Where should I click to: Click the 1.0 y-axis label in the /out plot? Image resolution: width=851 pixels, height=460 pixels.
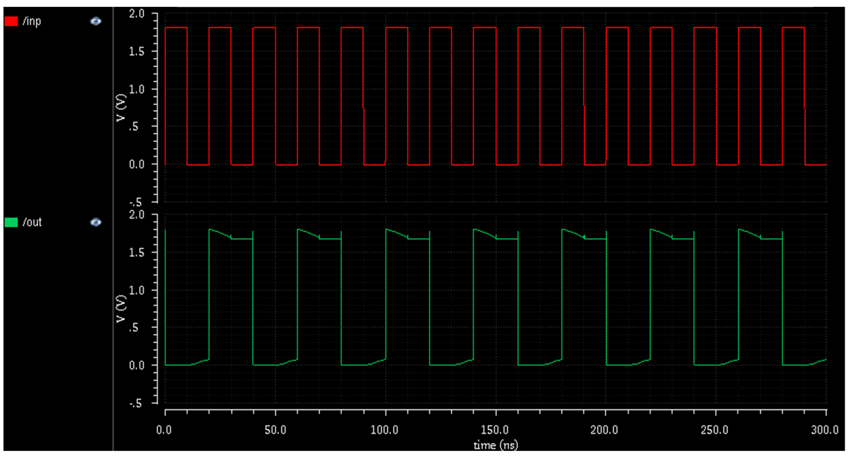coord(137,290)
